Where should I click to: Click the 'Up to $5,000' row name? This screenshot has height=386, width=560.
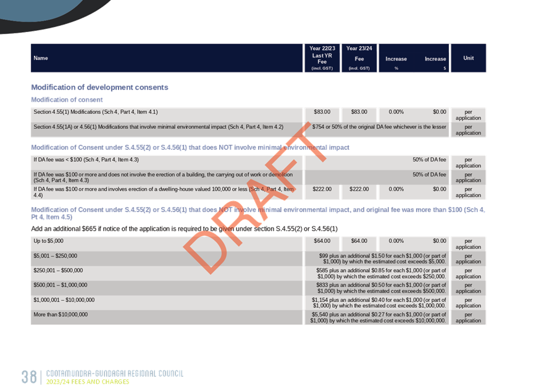(x=48, y=241)
